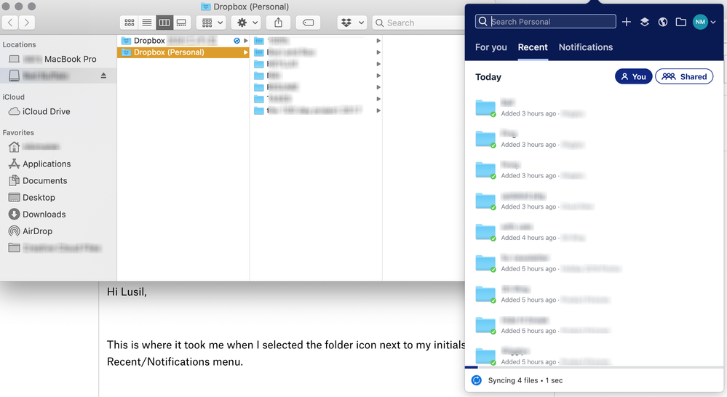This screenshot has width=727, height=397.
Task: Eject the mounted drive in the sidebar
Action: 103,76
